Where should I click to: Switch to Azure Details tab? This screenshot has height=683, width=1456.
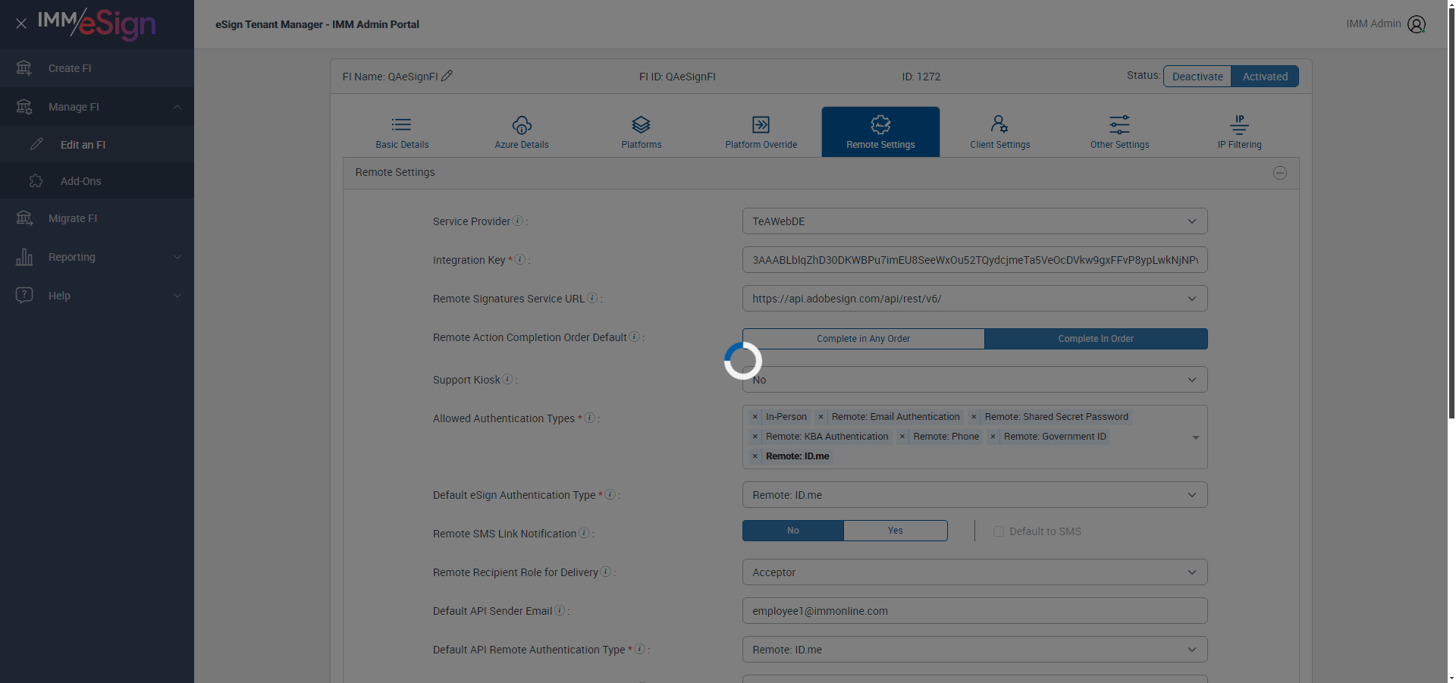(x=522, y=132)
